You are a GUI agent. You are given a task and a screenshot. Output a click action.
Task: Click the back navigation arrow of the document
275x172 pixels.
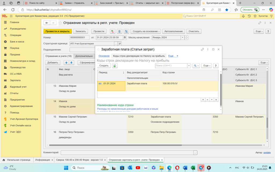(x=47, y=23)
